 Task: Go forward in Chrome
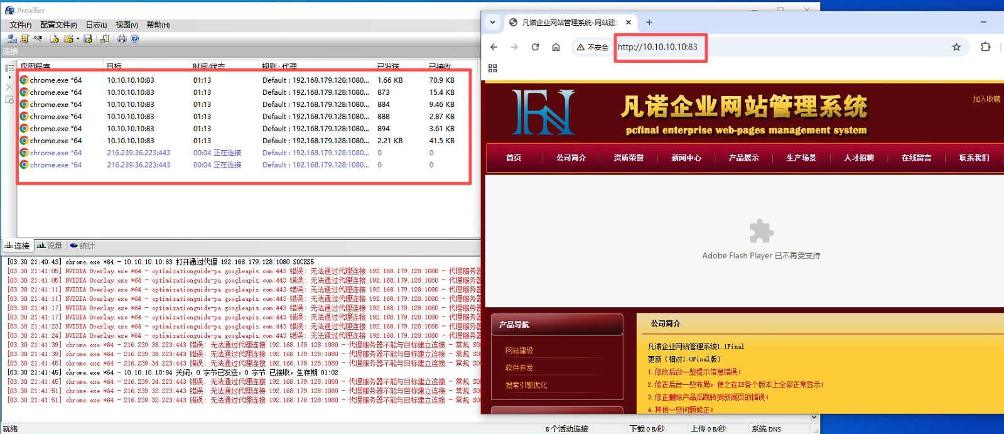coord(514,47)
